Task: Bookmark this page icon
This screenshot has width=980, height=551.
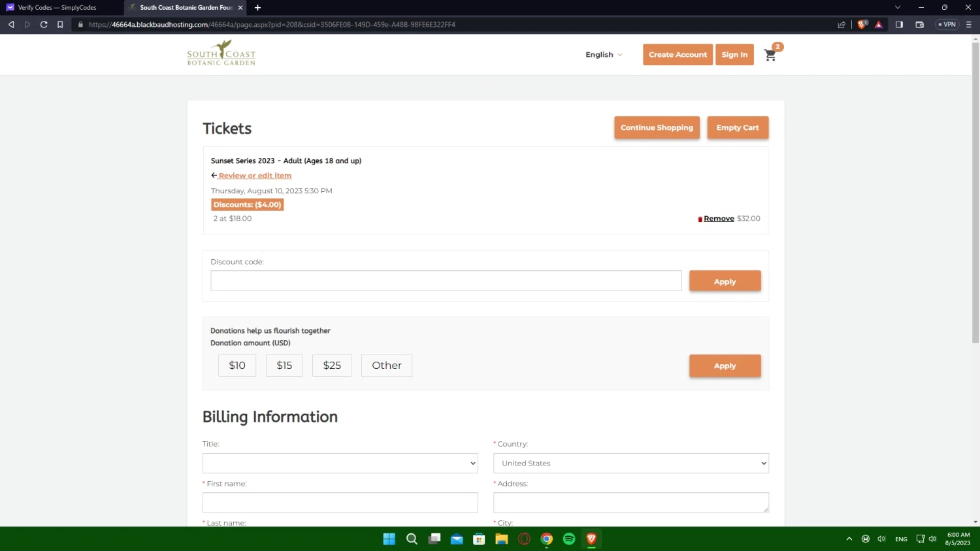Action: 60,25
